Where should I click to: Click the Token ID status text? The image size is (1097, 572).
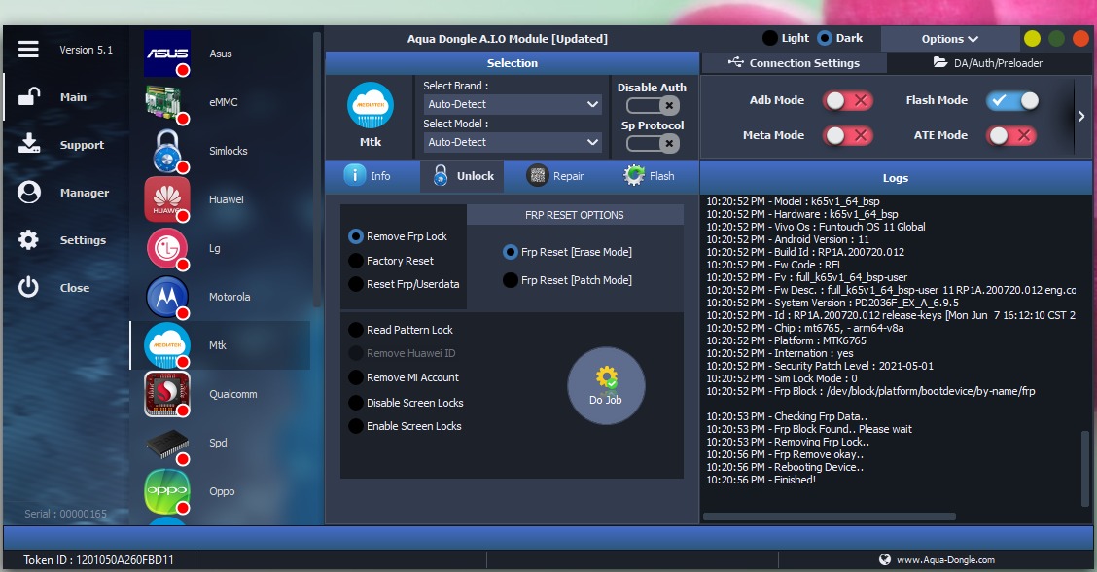pos(98,559)
